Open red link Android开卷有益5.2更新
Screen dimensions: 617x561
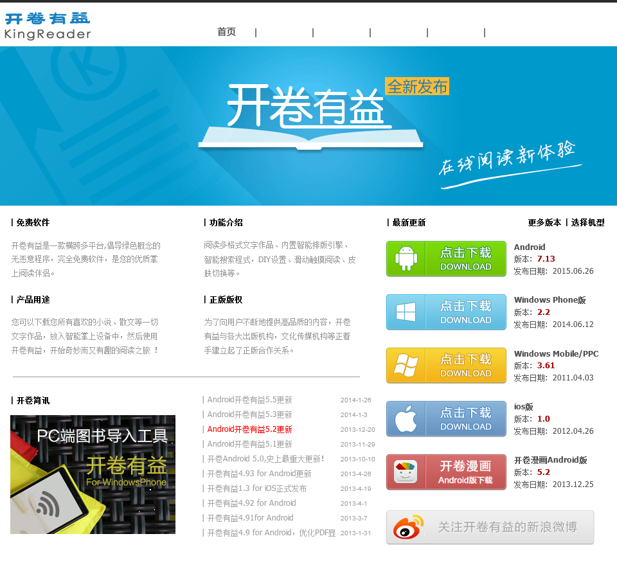click(249, 429)
